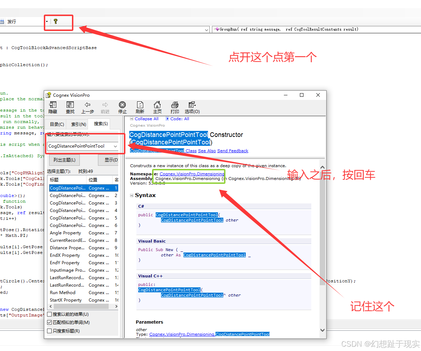
Task: Switch to the 目录(C) tab
Action: click(x=57, y=124)
